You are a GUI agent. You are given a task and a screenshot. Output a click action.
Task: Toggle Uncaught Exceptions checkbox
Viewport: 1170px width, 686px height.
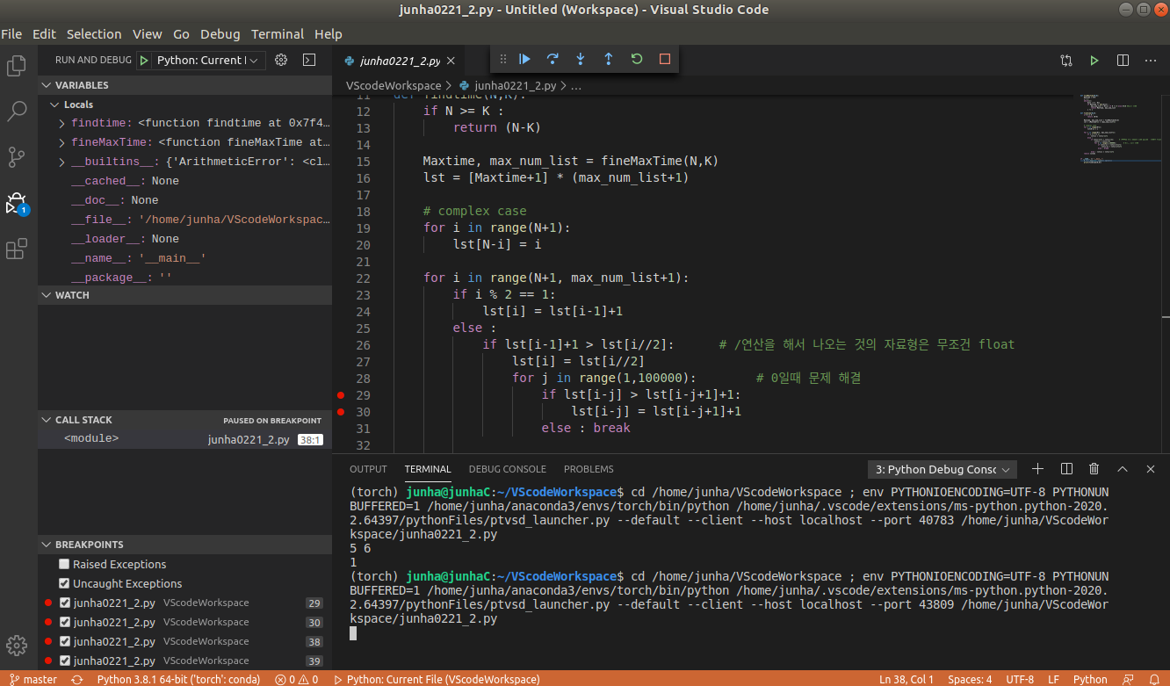[64, 583]
